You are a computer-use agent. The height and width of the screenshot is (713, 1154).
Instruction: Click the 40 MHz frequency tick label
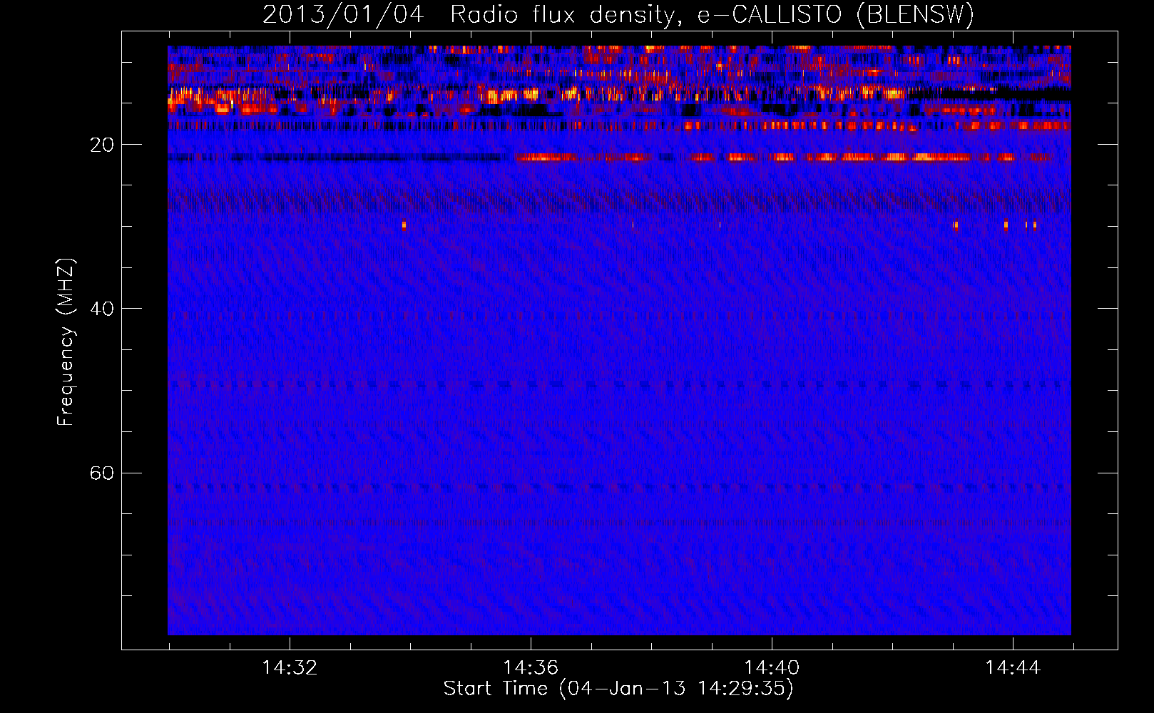102,309
